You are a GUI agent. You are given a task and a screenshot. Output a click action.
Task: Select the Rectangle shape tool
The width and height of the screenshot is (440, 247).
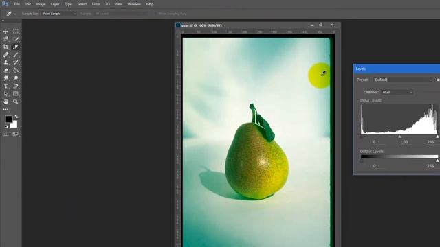click(x=16, y=94)
